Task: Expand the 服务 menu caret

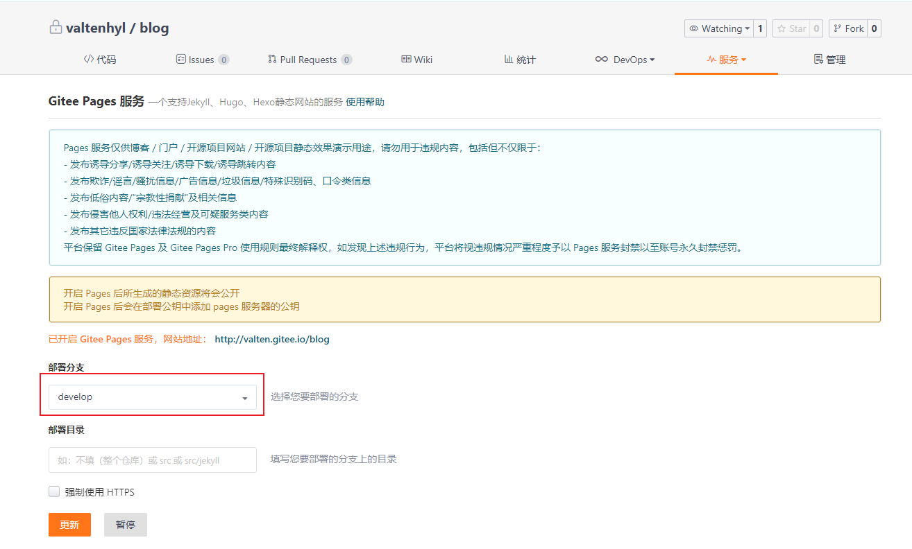Action: tap(743, 60)
